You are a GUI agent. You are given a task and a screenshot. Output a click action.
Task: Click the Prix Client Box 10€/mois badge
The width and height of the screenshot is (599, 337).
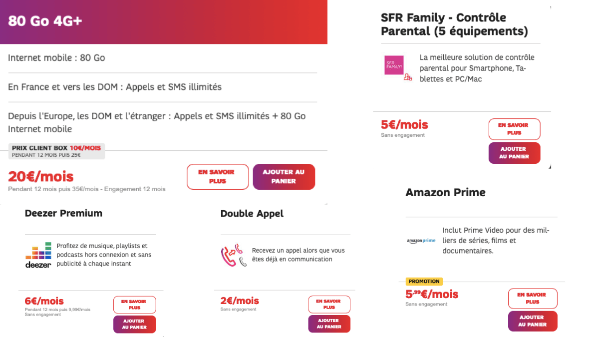coord(56,151)
